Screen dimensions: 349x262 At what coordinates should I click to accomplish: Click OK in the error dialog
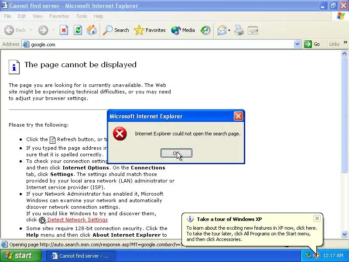pos(176,153)
